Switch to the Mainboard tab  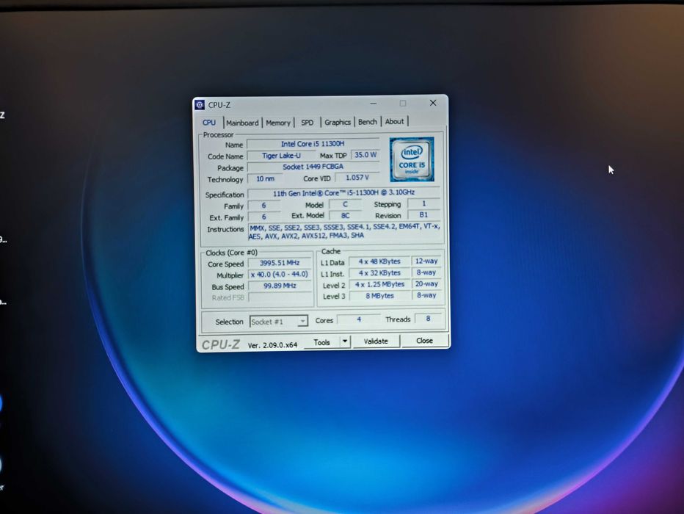242,123
